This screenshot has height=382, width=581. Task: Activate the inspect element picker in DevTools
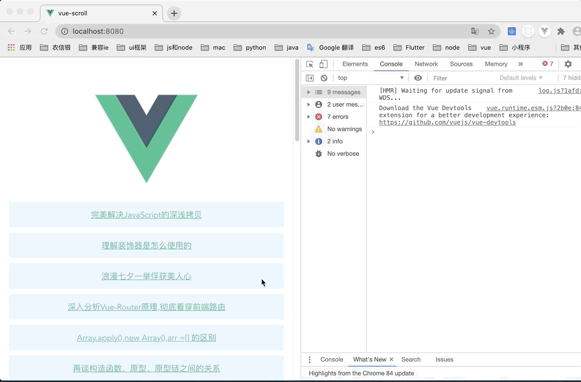(310, 64)
